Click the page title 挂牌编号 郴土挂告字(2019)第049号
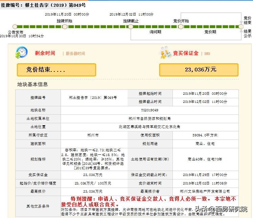The image size is (253, 218). click(x=43, y=5)
